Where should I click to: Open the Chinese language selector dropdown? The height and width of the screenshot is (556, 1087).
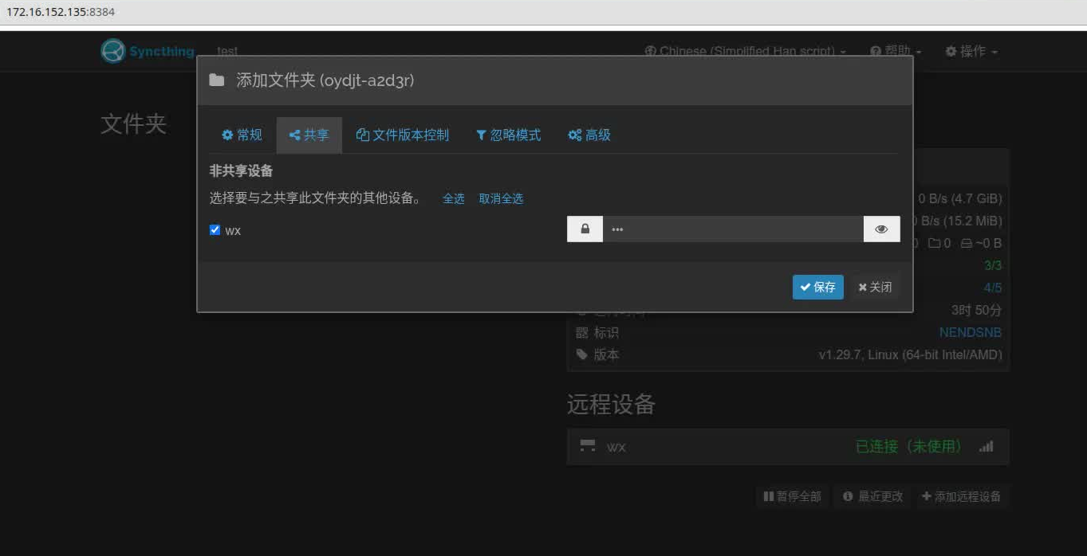click(x=746, y=50)
